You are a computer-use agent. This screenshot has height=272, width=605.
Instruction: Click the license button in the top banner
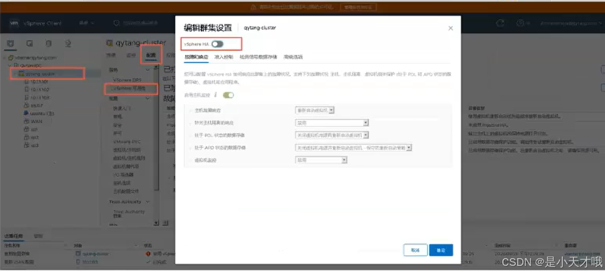point(358,7)
